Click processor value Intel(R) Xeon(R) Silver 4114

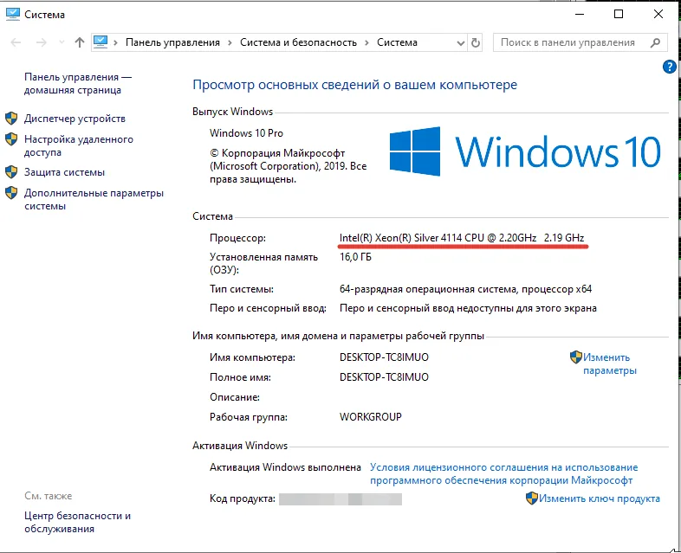[462, 238]
